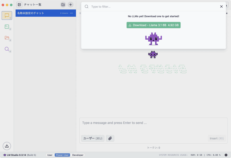The image size is (231, 158).
Task: Click the トークン: 0 counter
Action: pos(154,148)
